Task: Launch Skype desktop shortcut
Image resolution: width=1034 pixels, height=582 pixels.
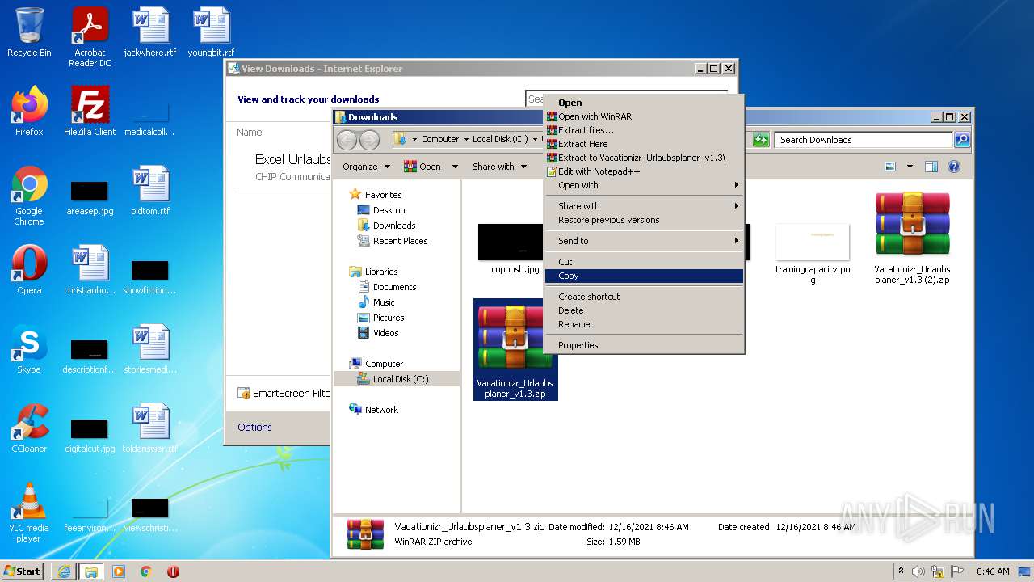Action: [x=29, y=349]
